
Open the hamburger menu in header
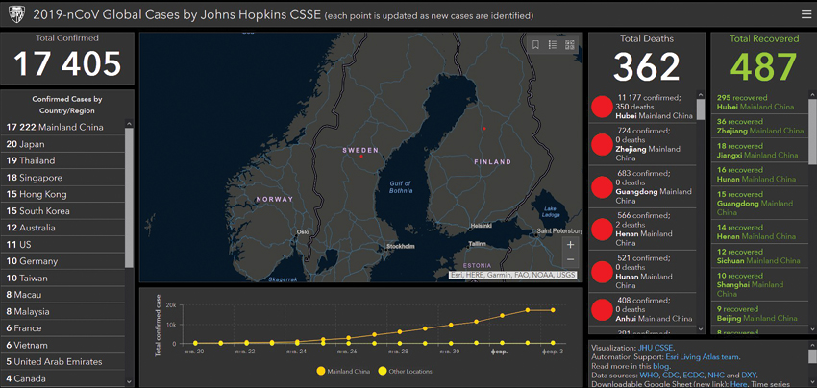806,14
